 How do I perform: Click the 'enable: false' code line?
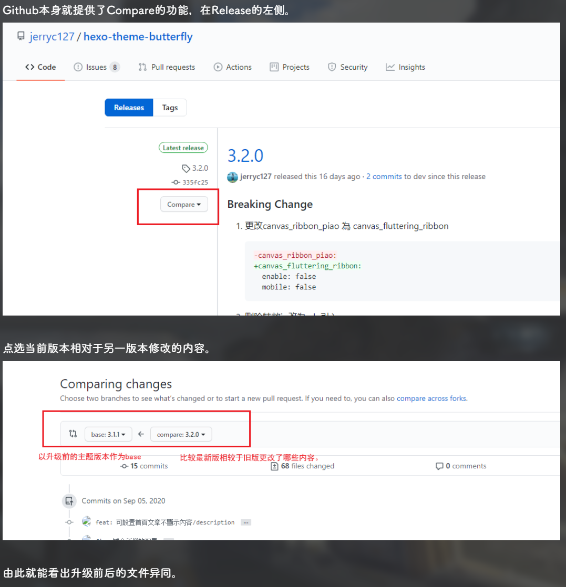click(x=289, y=276)
